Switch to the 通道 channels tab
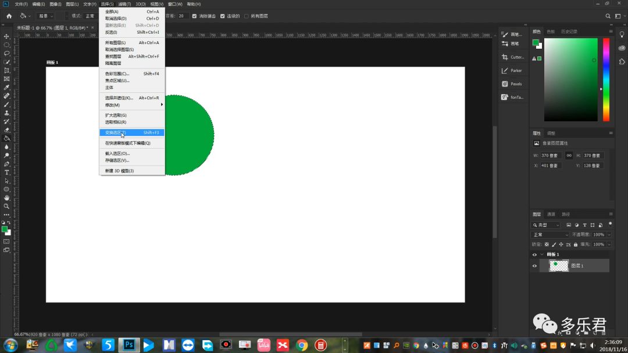Viewport: 628px width, 353px height. pyautogui.click(x=551, y=214)
